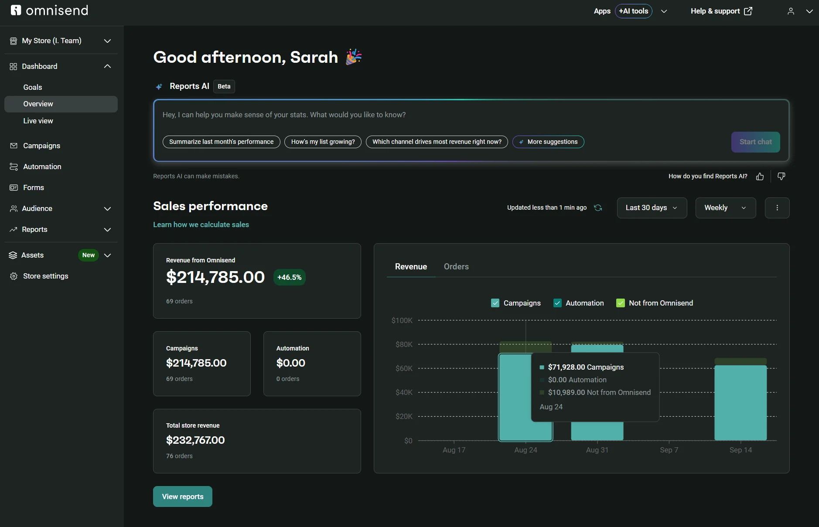
Task: Click More suggestions chip
Action: coord(548,142)
